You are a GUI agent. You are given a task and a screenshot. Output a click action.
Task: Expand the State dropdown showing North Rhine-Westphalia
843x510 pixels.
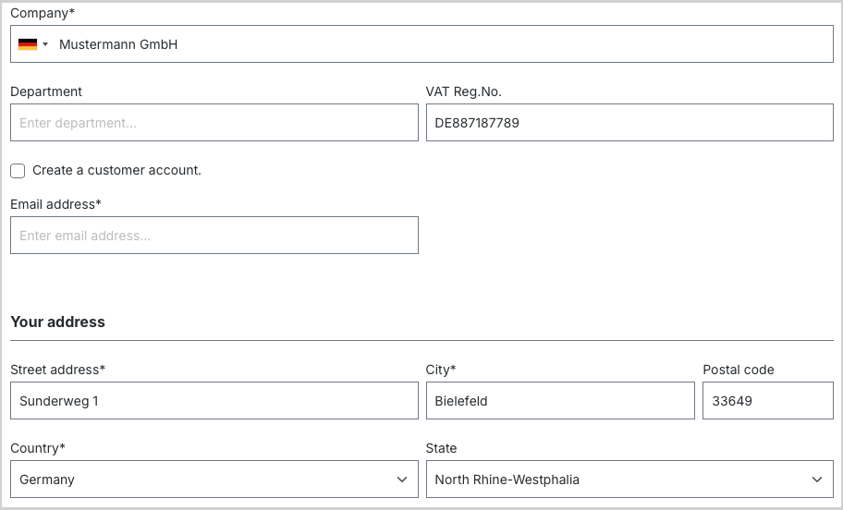[x=629, y=479]
